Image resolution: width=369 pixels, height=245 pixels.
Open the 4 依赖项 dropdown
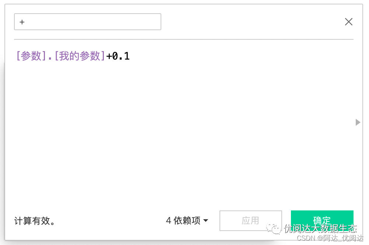click(x=187, y=221)
